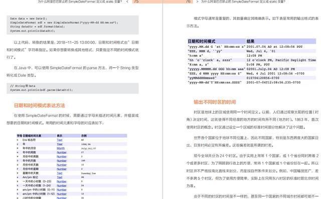Screen dimensions: 321x199
Task: Click the table header 结果
Action: point(250,41)
